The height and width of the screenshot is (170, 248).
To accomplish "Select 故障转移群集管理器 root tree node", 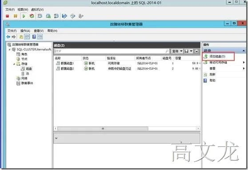I will 25,45.
